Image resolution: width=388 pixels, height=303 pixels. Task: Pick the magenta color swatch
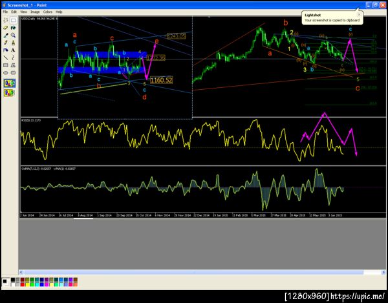click(47, 285)
